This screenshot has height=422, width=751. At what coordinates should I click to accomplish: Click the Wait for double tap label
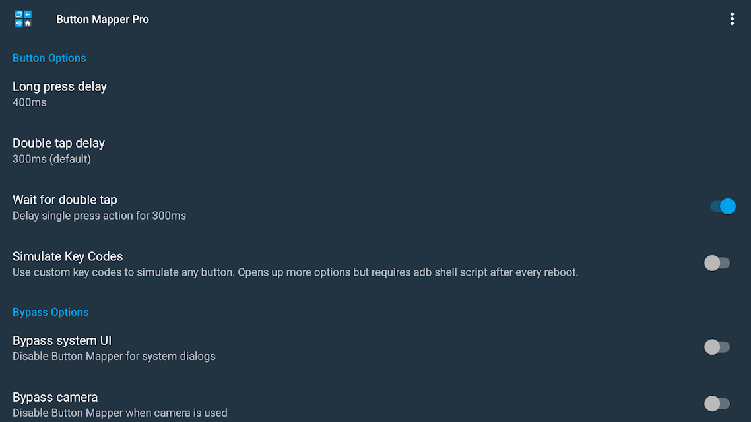click(x=65, y=200)
